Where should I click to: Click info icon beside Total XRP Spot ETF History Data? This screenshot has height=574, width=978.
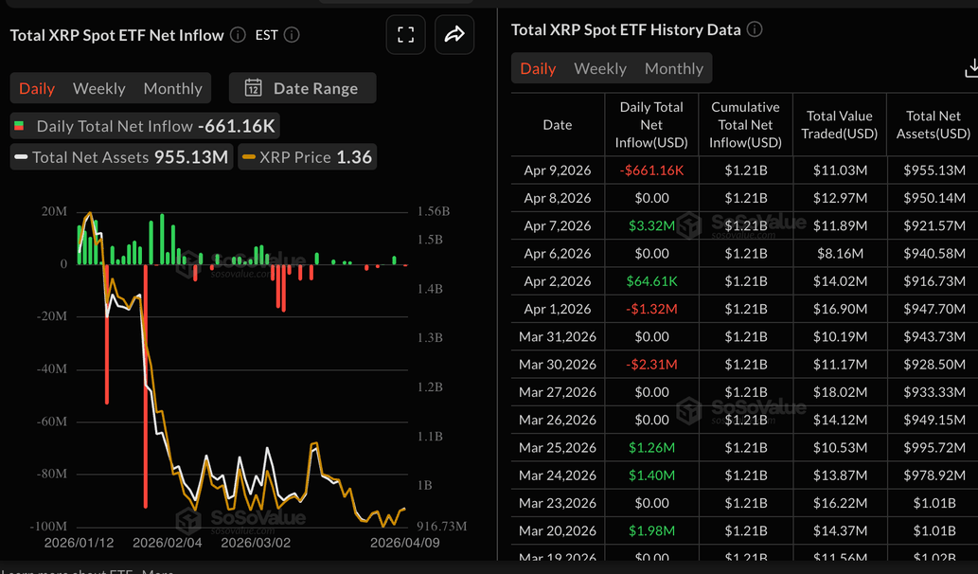pos(755,29)
